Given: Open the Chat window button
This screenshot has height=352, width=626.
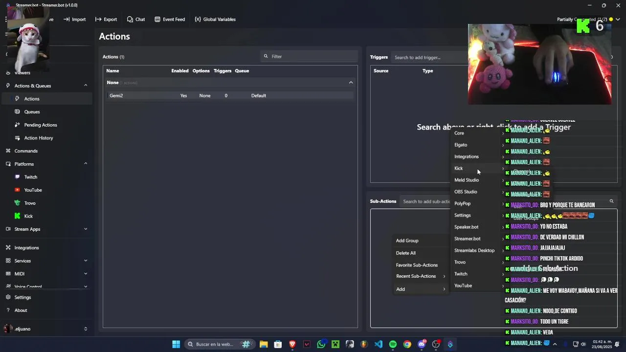Looking at the screenshot, I should (x=136, y=20).
